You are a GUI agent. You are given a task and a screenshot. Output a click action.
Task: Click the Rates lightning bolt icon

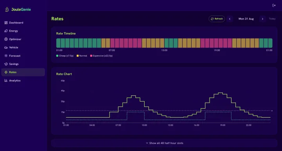click(x=6, y=72)
